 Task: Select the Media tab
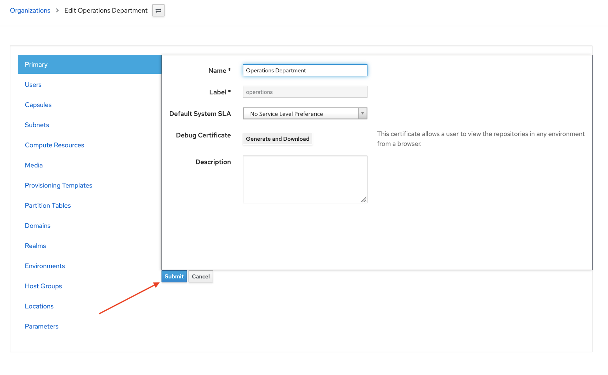tap(33, 165)
